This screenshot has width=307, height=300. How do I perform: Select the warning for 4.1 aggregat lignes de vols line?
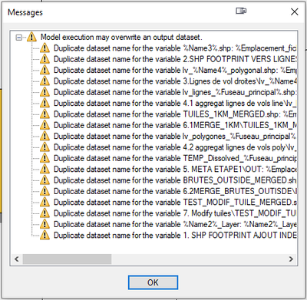coord(175,103)
